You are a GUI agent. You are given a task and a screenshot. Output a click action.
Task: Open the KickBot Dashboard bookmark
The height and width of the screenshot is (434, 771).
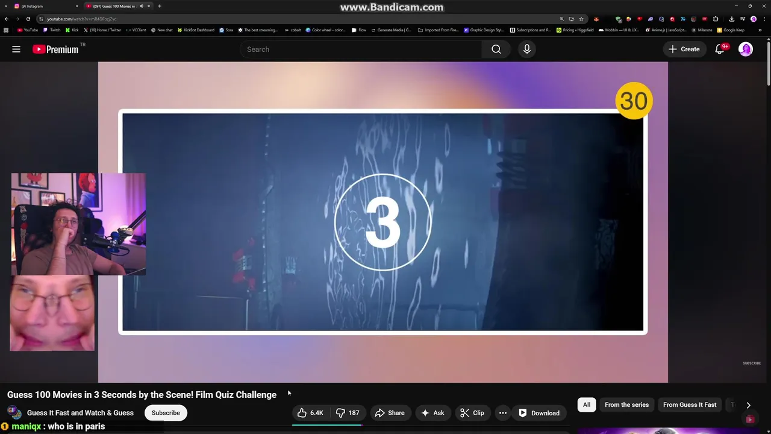196,30
